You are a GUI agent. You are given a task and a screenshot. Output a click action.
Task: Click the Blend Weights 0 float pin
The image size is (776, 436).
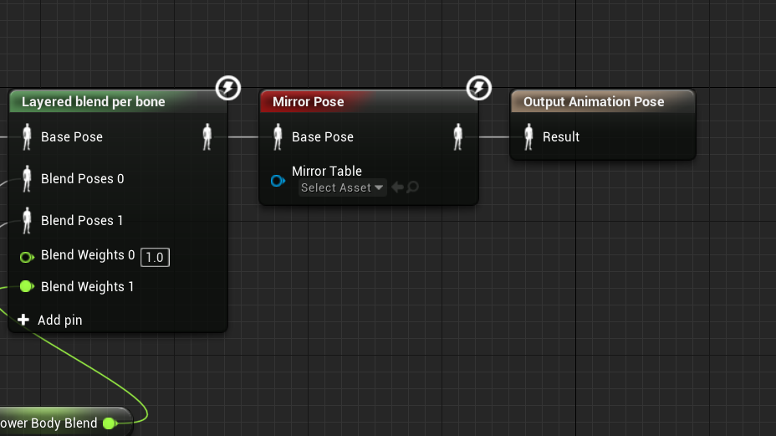tap(27, 257)
